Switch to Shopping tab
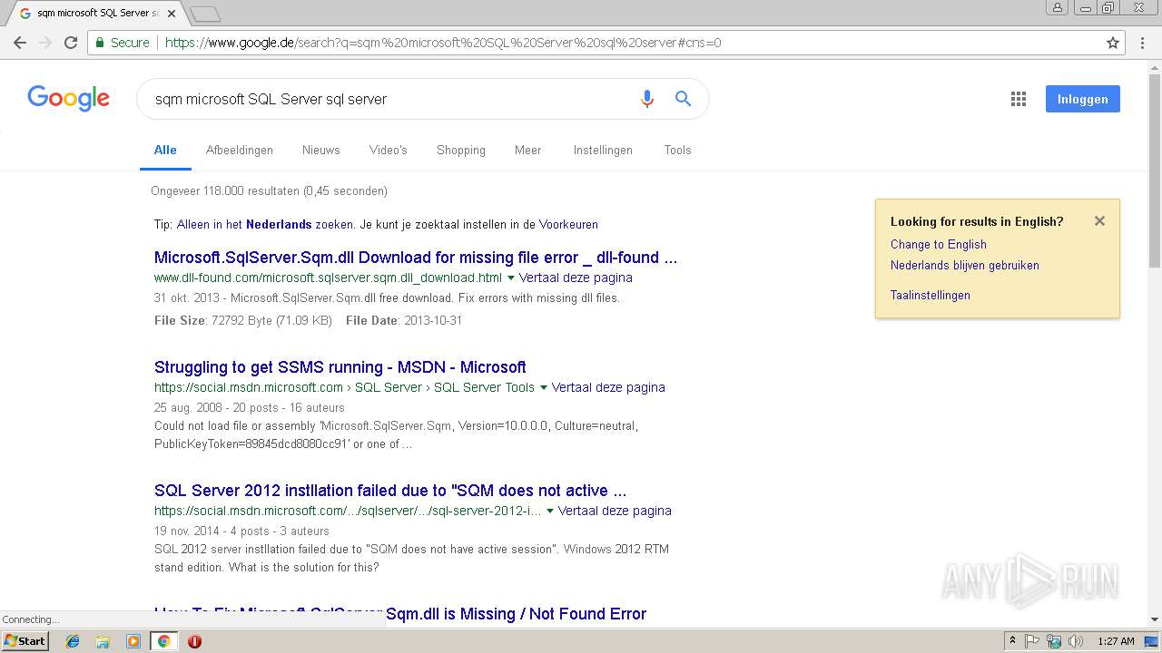The image size is (1162, 653). (461, 151)
